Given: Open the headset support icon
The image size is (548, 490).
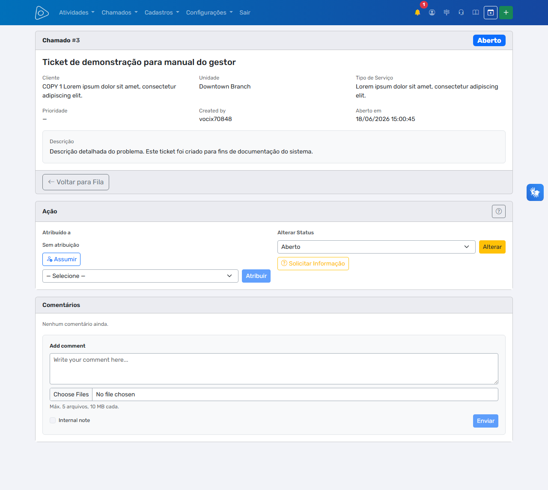Looking at the screenshot, I should click(461, 12).
